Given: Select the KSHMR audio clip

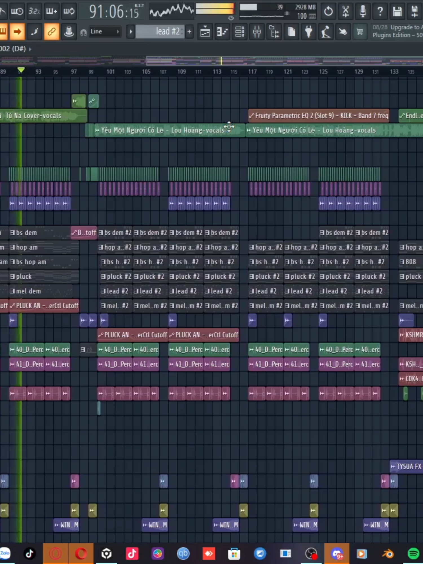Looking at the screenshot, I should pyautogui.click(x=411, y=335).
